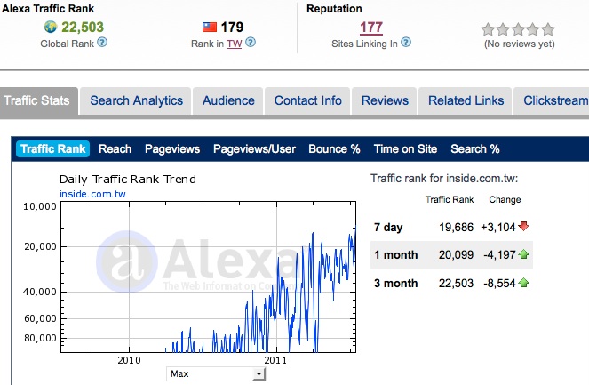Click the five-star rating icons

click(x=518, y=29)
